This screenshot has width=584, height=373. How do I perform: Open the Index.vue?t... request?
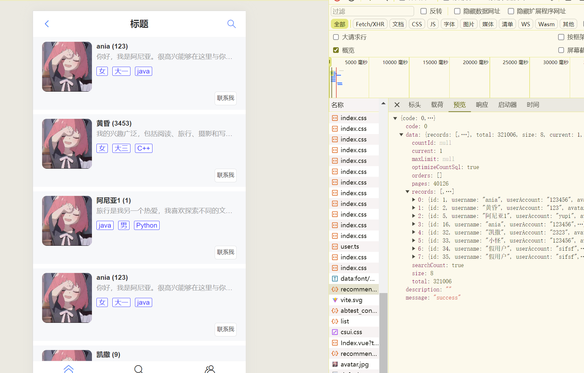(x=354, y=343)
